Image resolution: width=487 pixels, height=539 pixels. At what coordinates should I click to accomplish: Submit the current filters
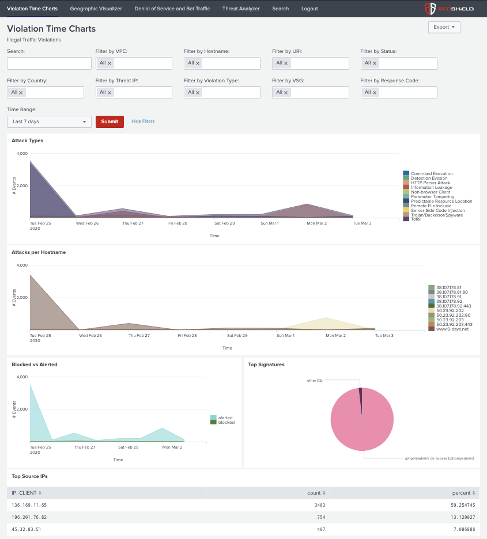110,122
